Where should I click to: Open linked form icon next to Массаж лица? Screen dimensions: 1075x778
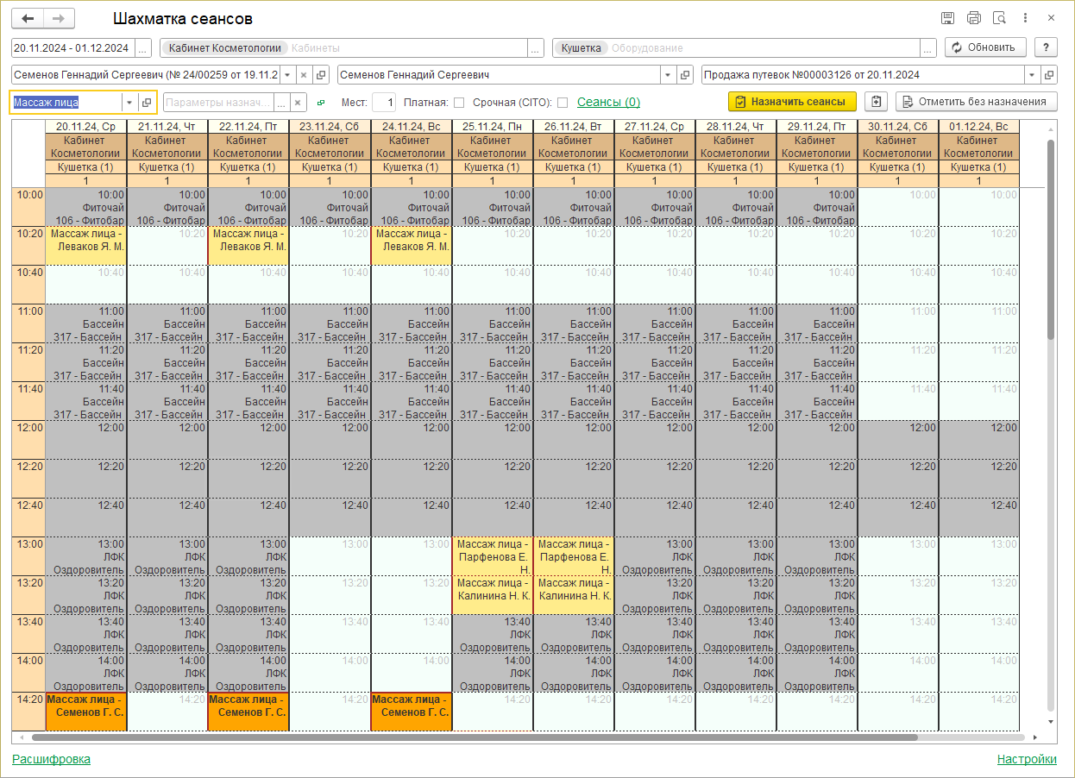(147, 103)
